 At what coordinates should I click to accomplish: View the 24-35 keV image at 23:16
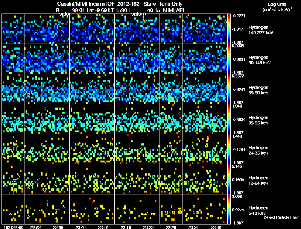[x=126, y=149]
